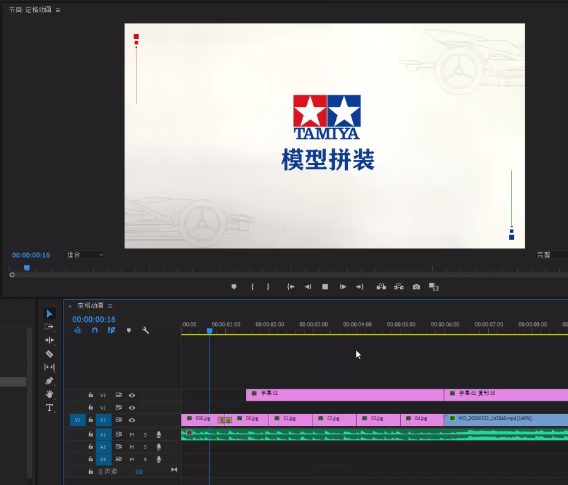Open playback resolution 完整 dropdown

point(550,255)
